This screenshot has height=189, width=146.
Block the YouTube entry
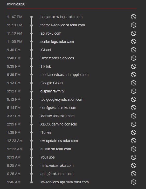(x=134, y=157)
